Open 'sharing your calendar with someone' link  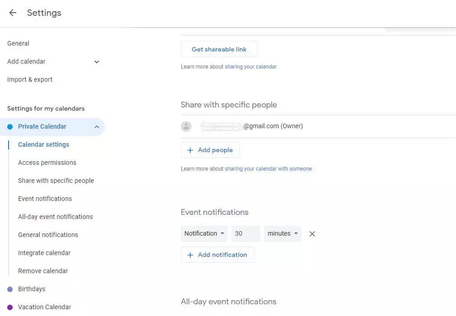[x=268, y=169]
